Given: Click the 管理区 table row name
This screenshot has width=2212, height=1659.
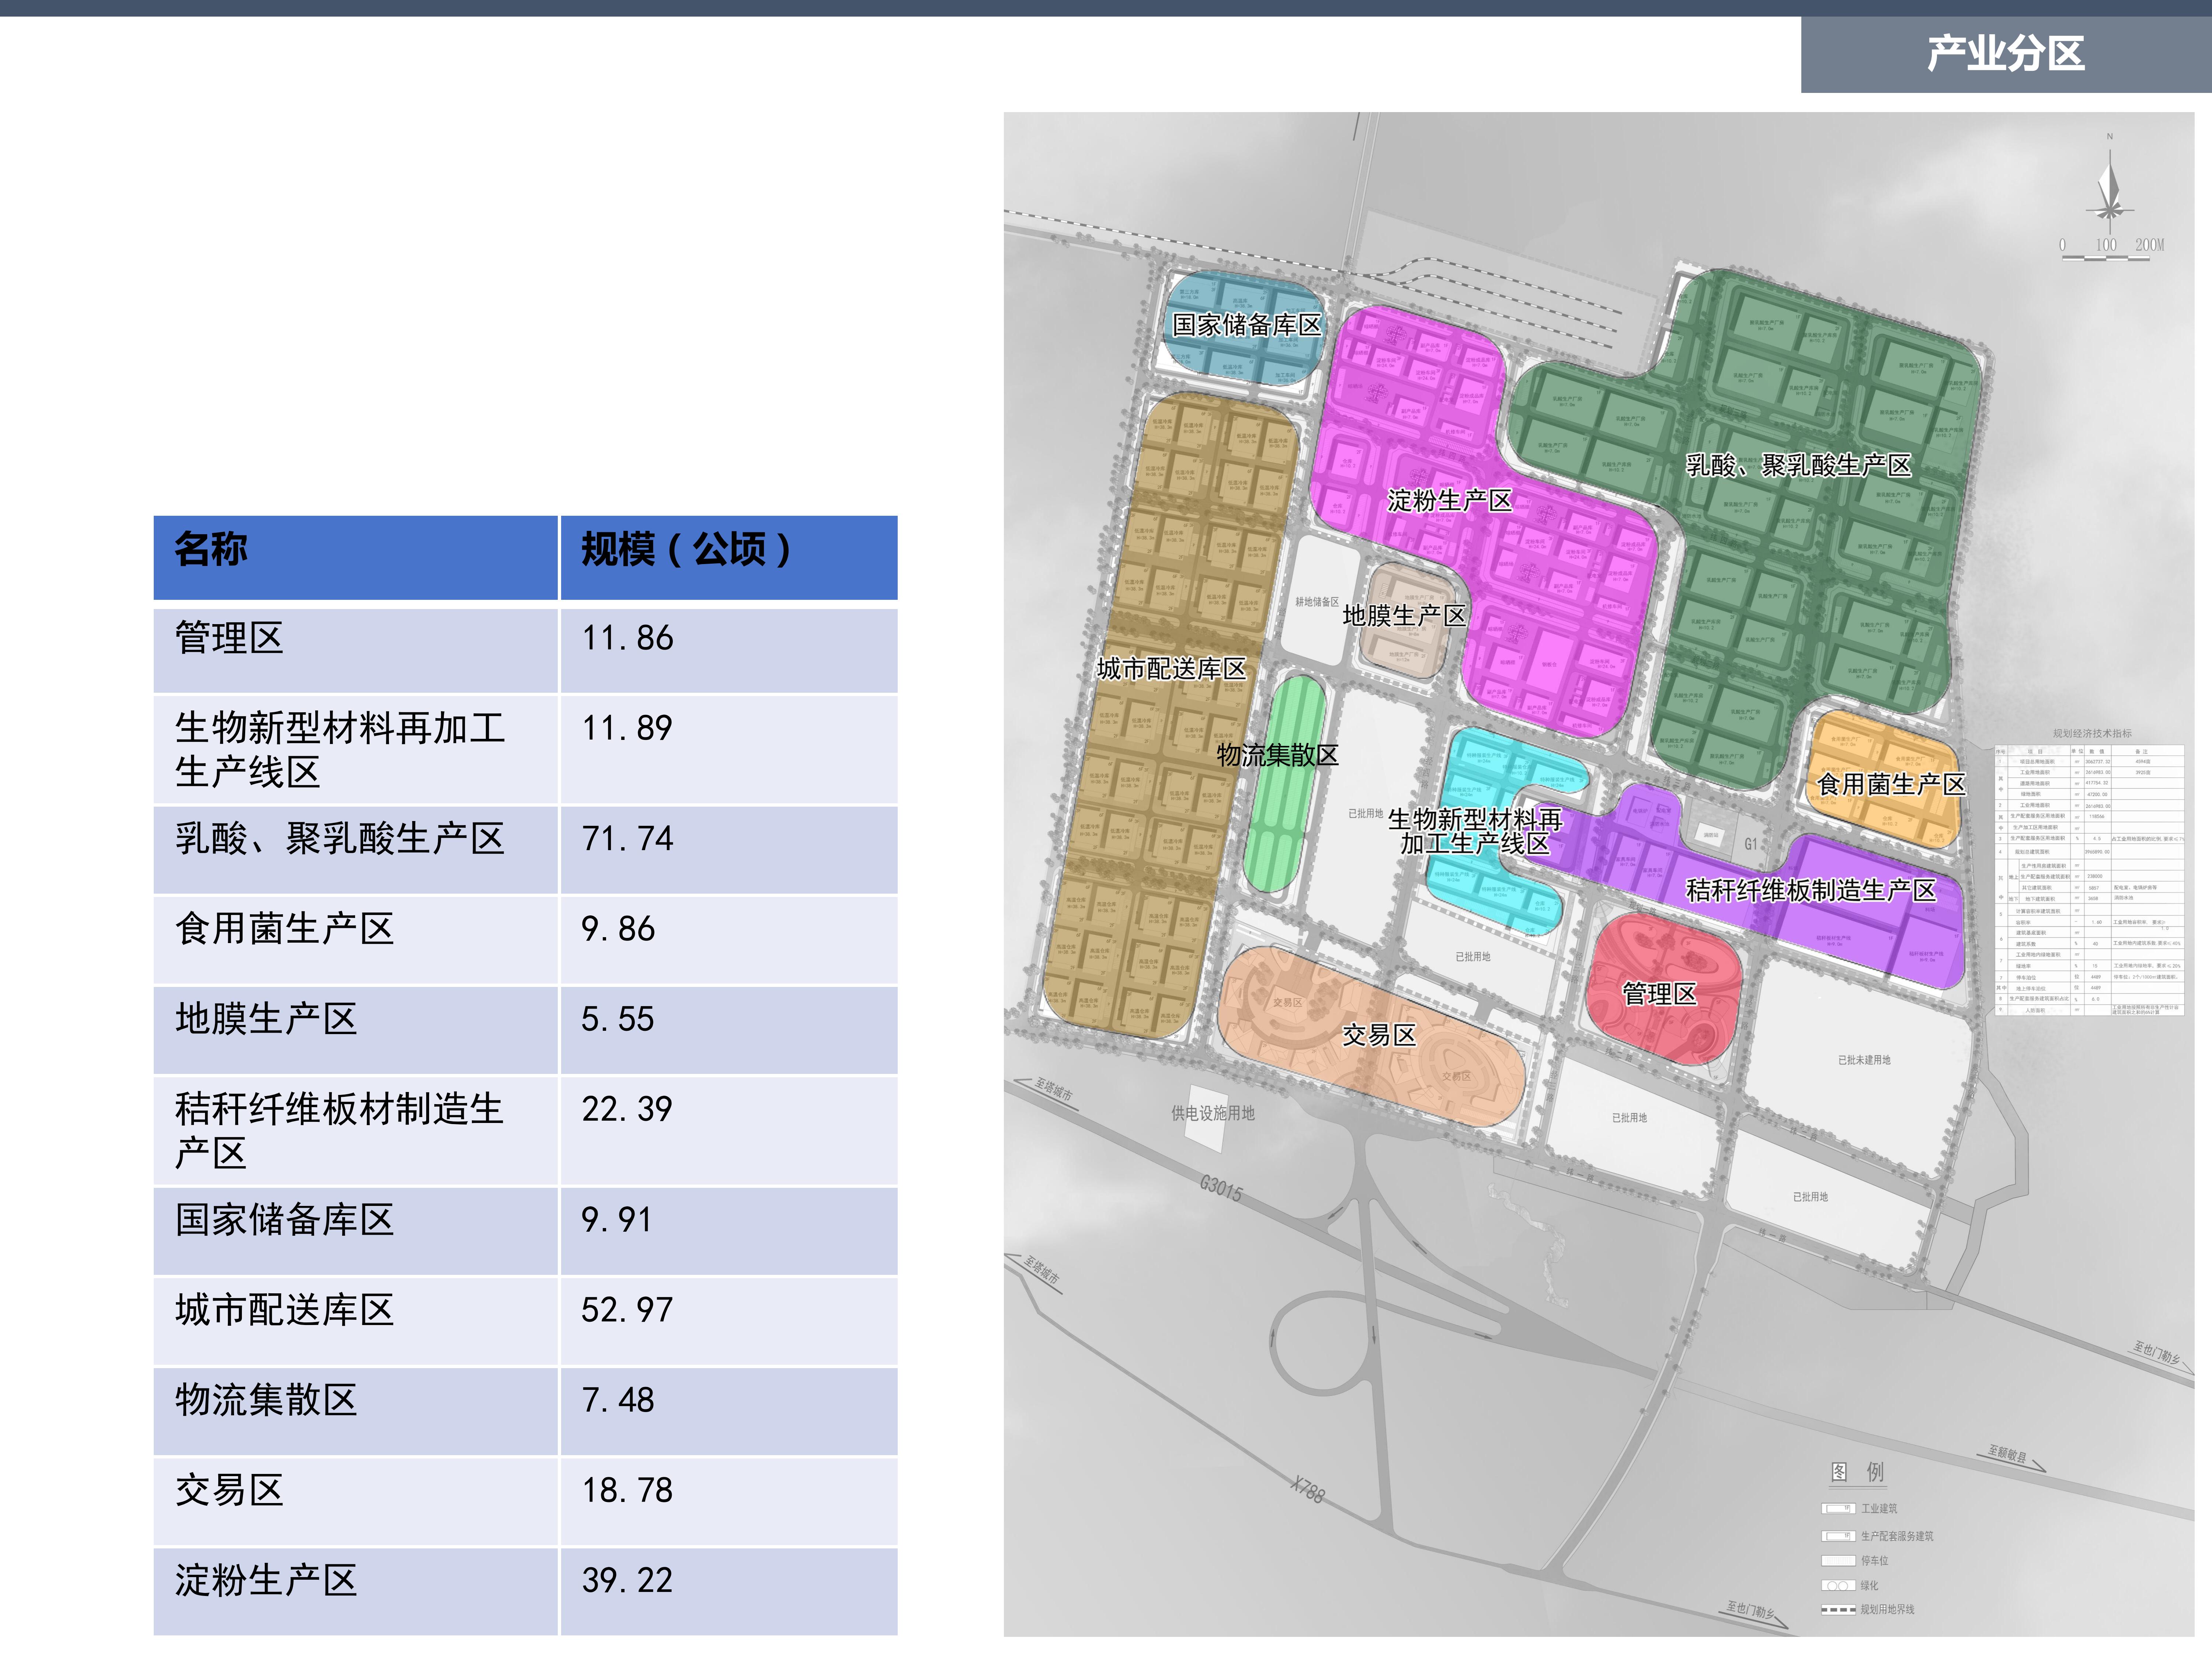Looking at the screenshot, I should tap(229, 638).
